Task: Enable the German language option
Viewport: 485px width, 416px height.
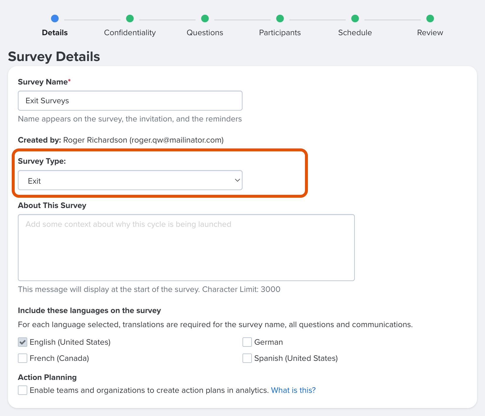Action: 247,342
